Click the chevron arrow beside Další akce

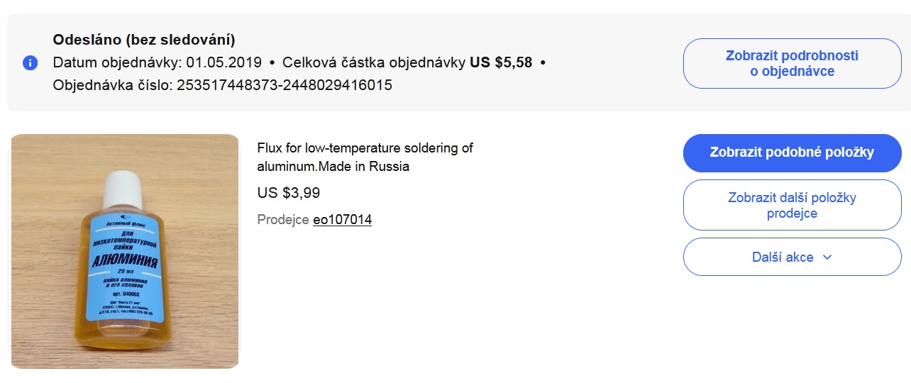click(x=827, y=257)
